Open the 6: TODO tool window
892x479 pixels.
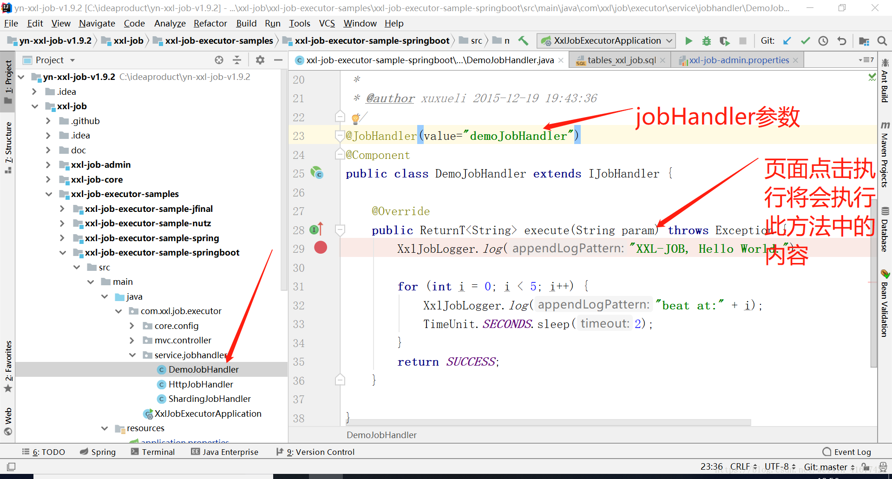pos(43,452)
